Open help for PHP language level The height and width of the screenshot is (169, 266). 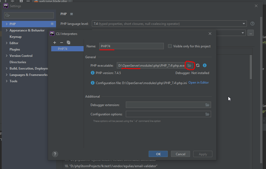[x=252, y=24]
